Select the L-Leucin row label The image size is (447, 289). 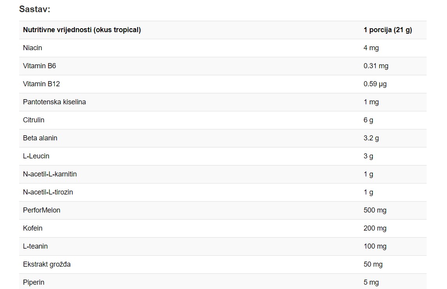[x=36, y=156]
